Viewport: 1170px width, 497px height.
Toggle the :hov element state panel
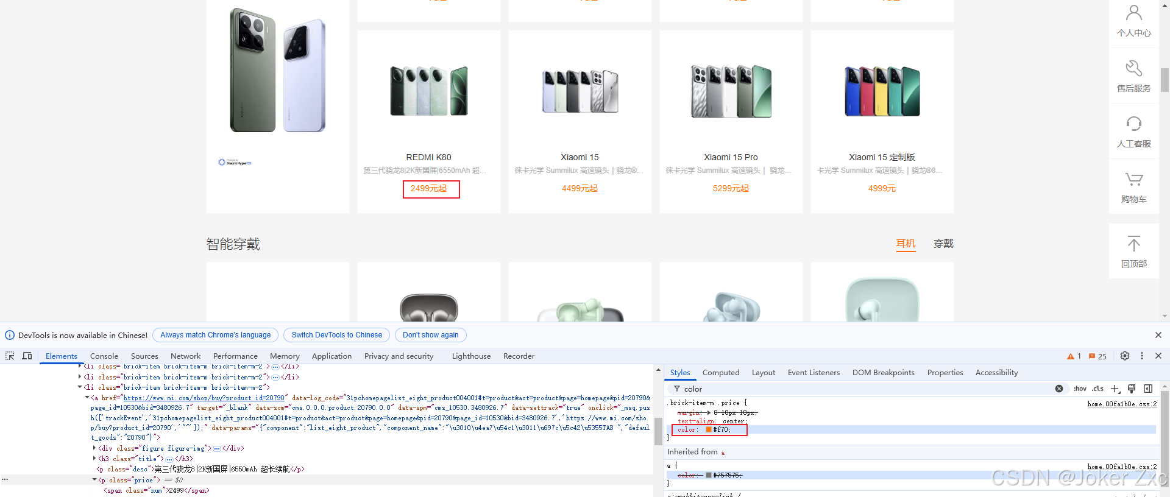(1080, 389)
